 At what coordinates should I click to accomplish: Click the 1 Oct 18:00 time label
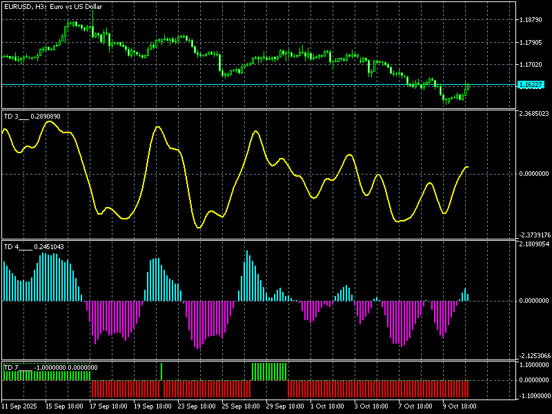click(327, 406)
